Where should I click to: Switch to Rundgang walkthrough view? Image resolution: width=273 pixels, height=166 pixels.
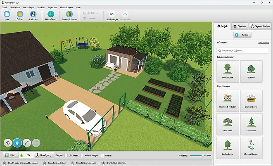[44, 155]
